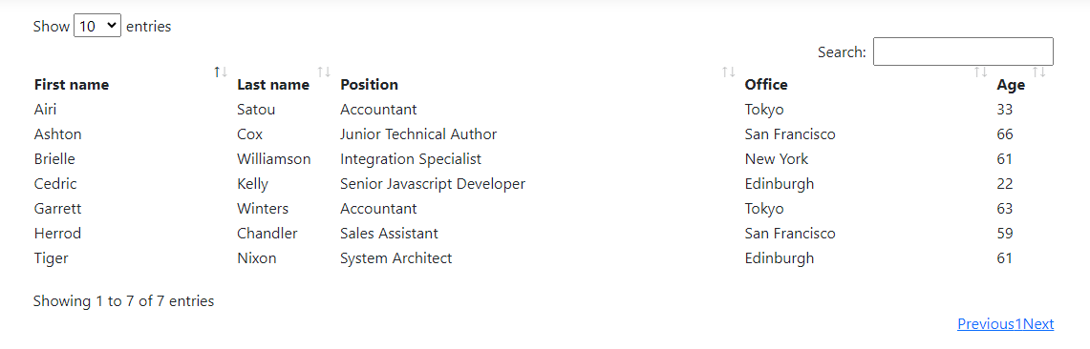1090x349 pixels.
Task: Click the Age column sort arrows
Action: point(1039,72)
